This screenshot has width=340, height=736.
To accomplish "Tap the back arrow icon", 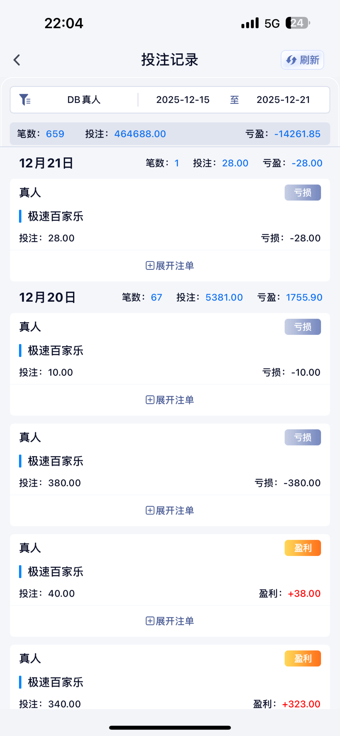I will click(x=17, y=60).
